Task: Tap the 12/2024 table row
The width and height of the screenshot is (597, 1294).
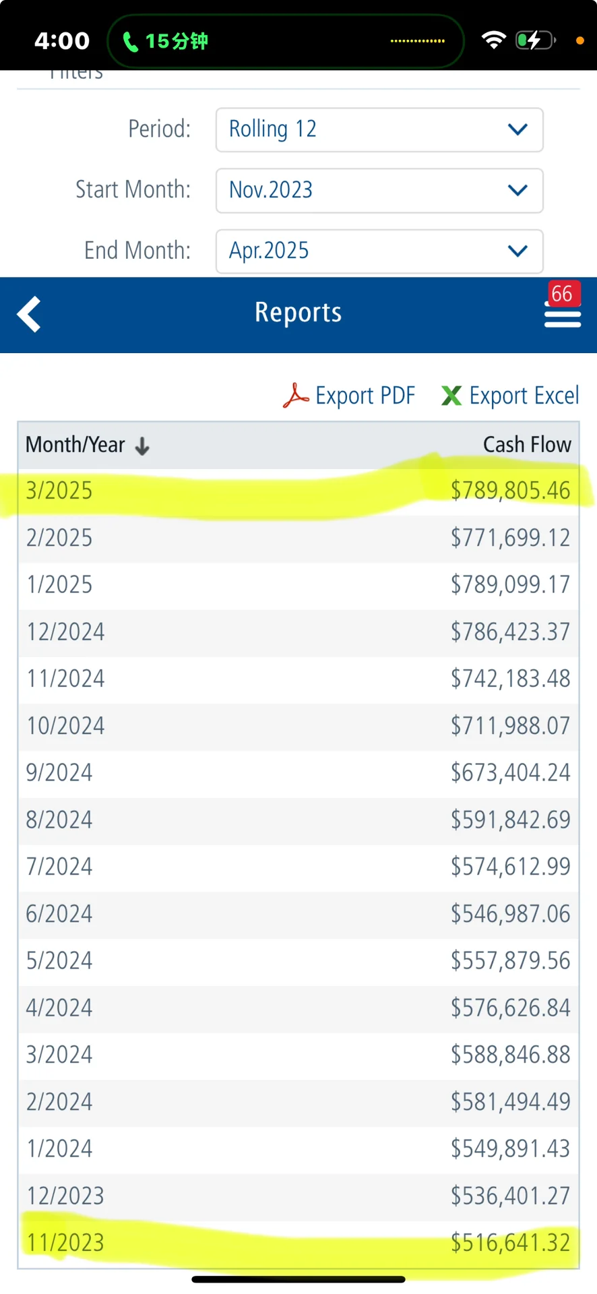Action: point(298,632)
